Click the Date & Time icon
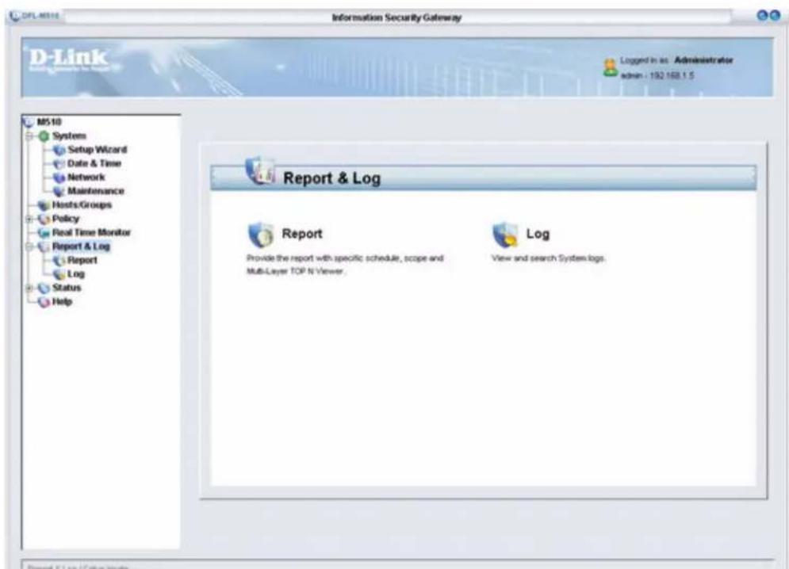The image size is (789, 569). 59,164
